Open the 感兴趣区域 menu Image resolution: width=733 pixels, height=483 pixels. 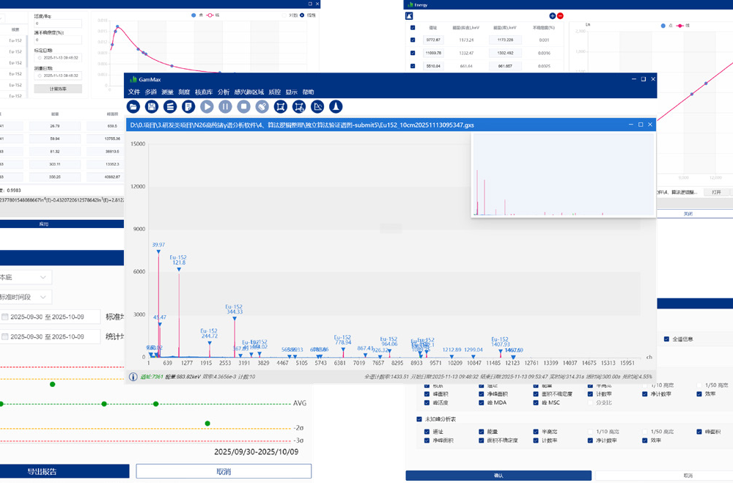(249, 92)
